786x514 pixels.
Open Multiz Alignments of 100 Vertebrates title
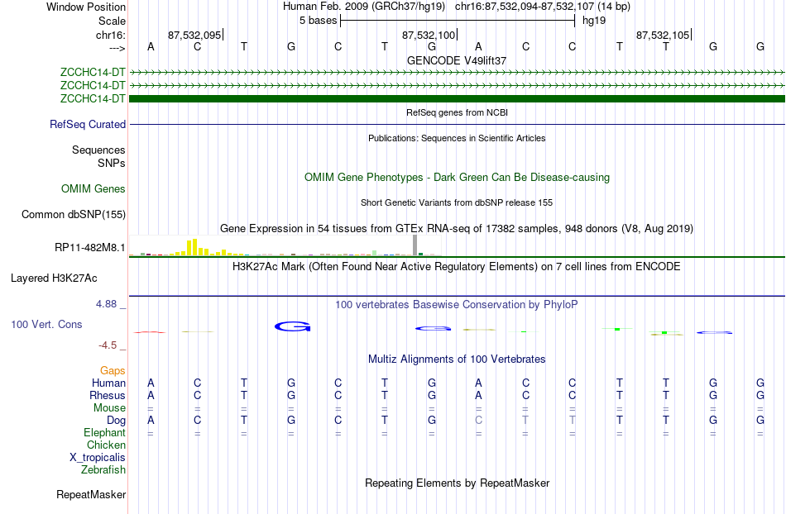click(x=457, y=359)
